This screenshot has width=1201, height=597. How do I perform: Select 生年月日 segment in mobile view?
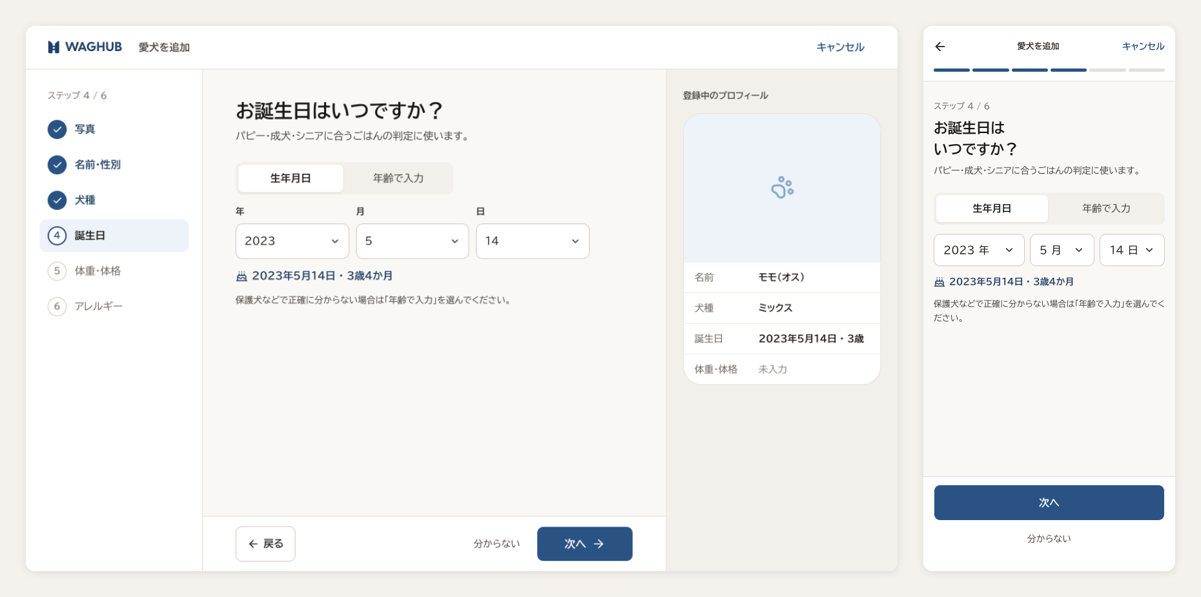(x=992, y=209)
